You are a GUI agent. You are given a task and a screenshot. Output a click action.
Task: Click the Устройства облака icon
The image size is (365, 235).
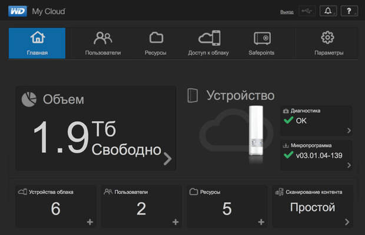click(x=22, y=192)
